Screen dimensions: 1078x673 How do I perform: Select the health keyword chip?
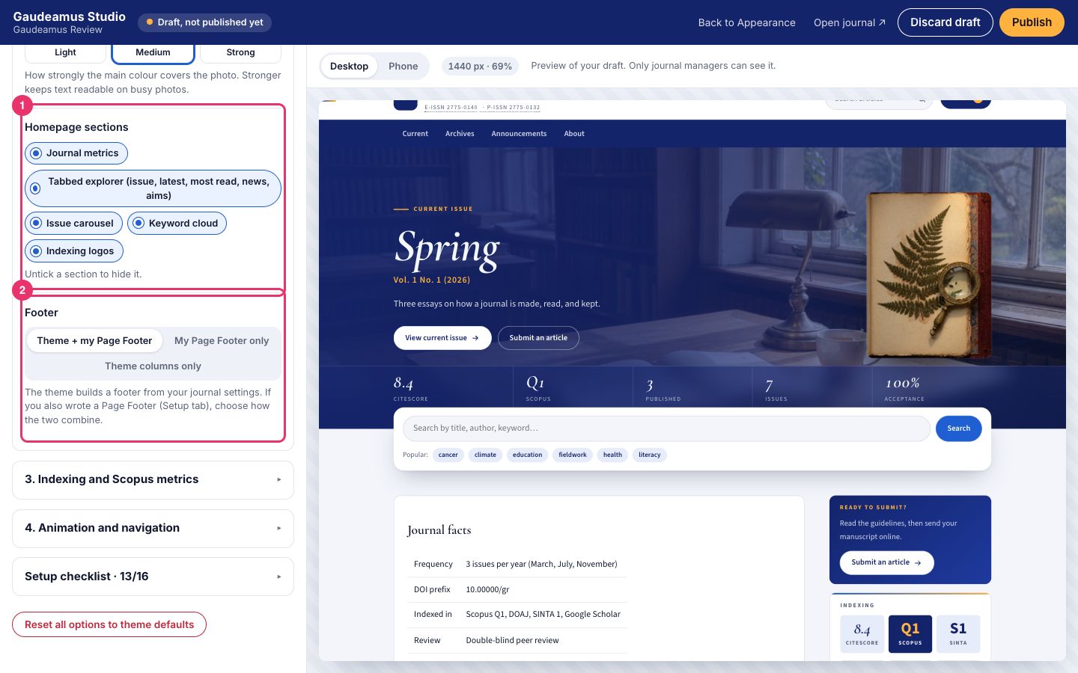(612, 455)
